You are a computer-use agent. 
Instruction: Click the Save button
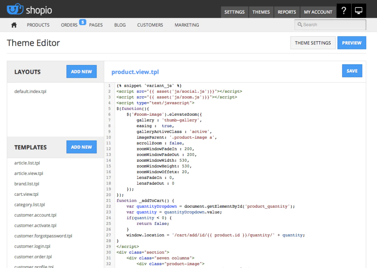tap(352, 71)
